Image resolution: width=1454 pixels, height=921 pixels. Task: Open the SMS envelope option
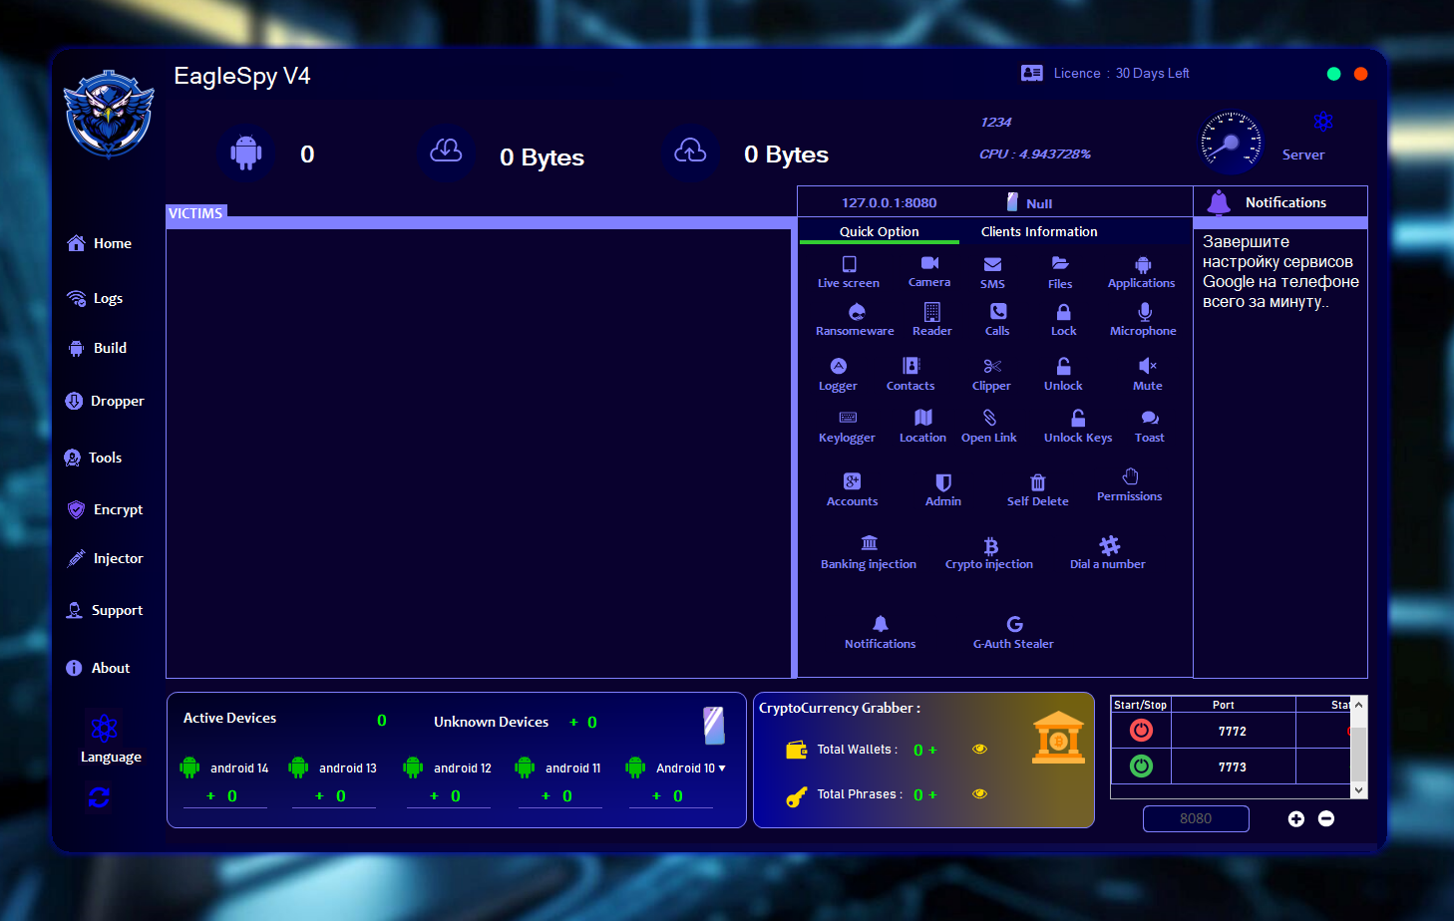[x=992, y=271]
